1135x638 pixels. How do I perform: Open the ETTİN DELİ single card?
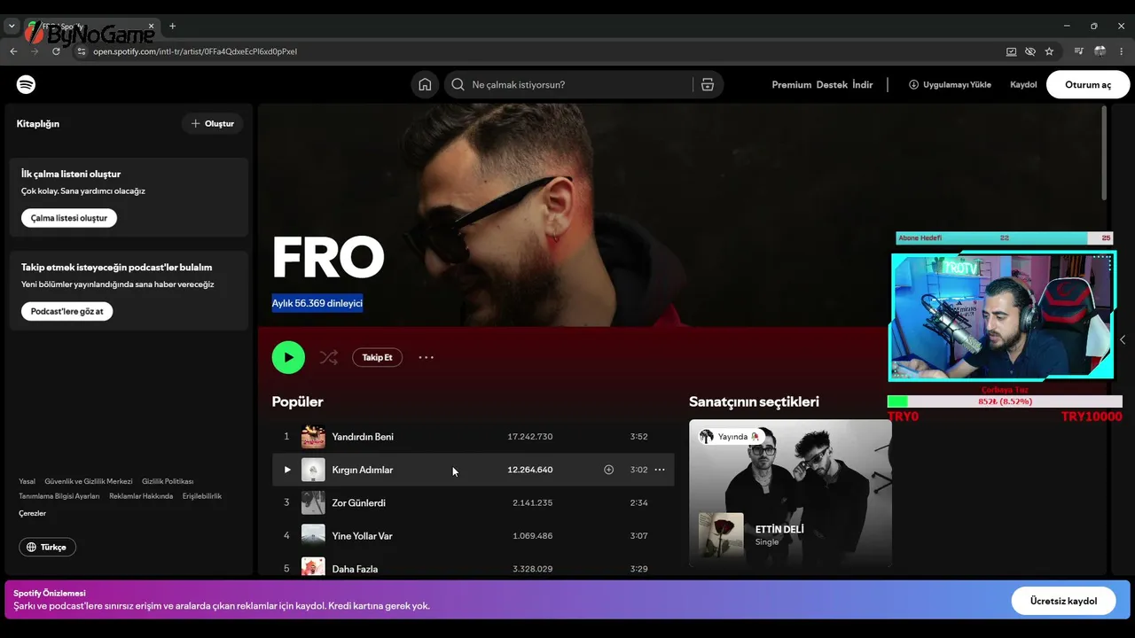point(790,493)
